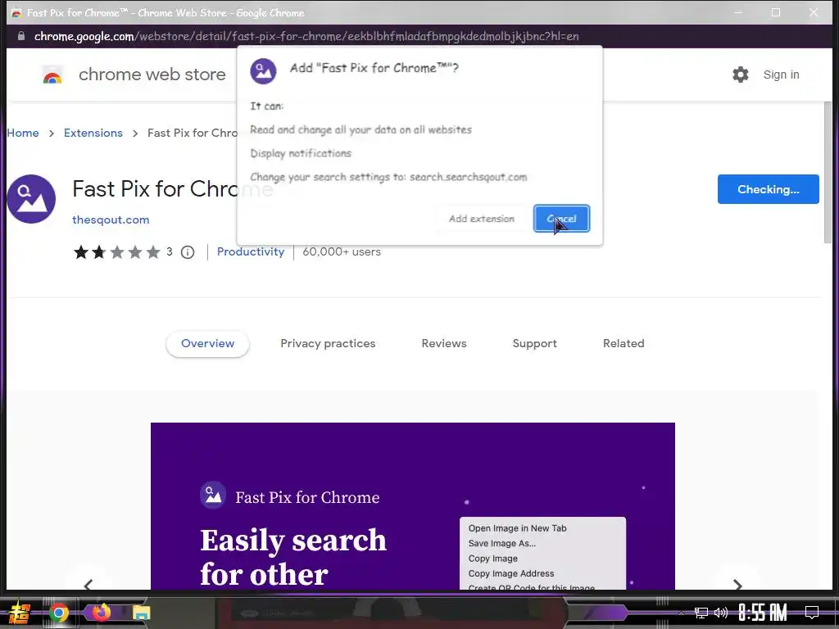Click the rating info circle icon
The height and width of the screenshot is (629, 839).
[188, 252]
